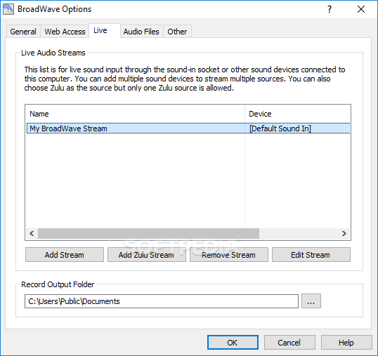Click the horizontal scrollbar thumb in stream list
Screen dimensions: 378x356
tap(148, 233)
